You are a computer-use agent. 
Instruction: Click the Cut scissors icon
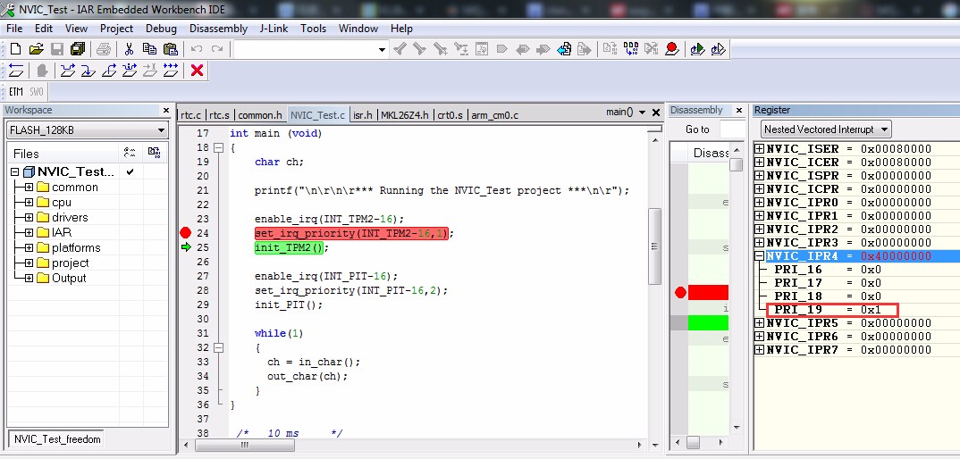(129, 49)
